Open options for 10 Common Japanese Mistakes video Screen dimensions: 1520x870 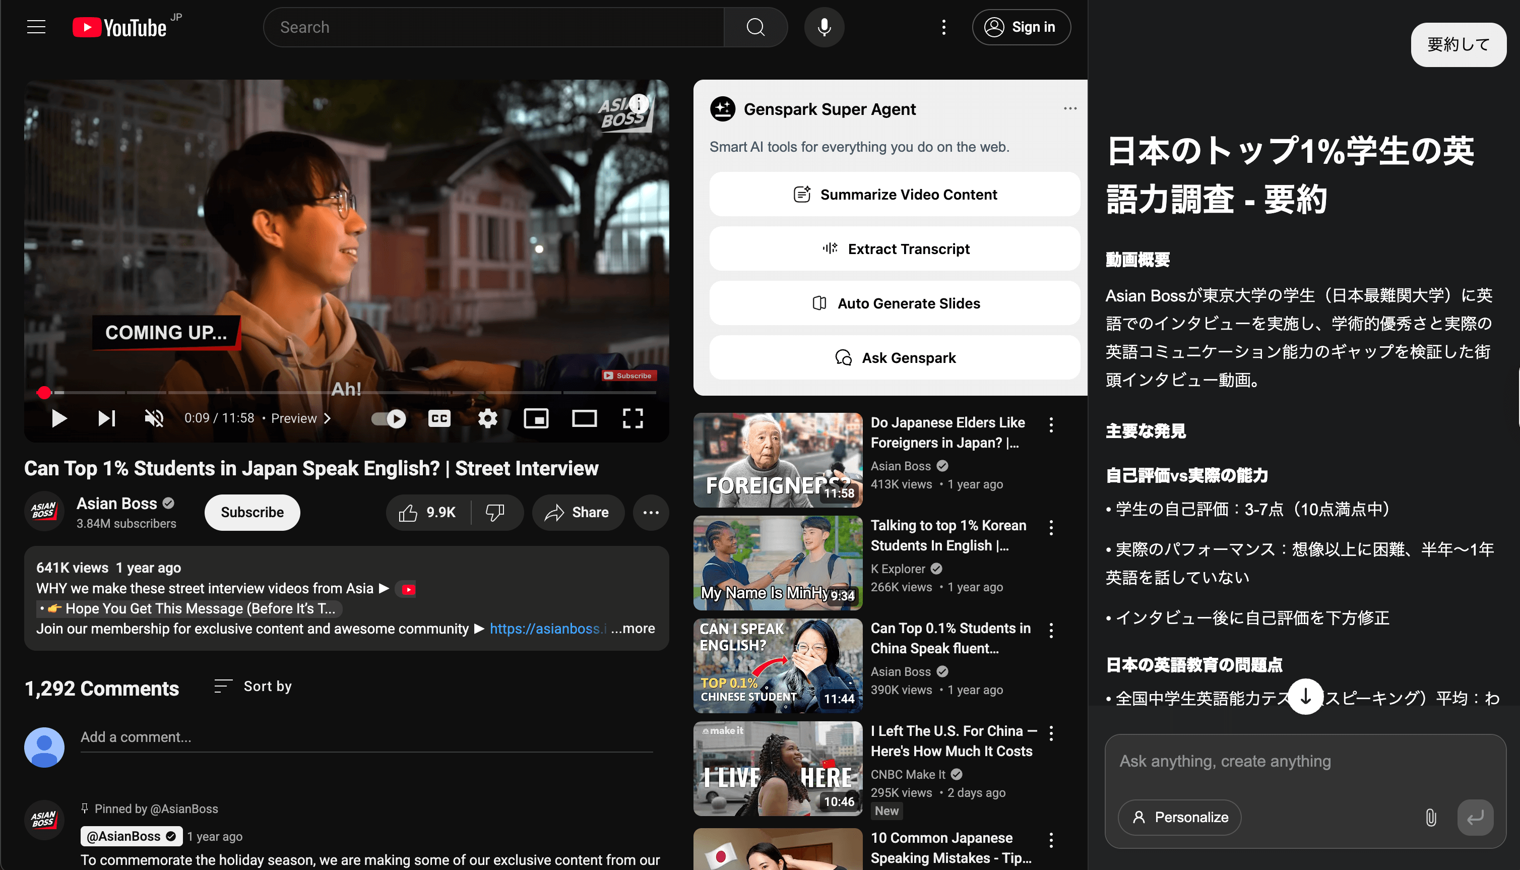point(1051,840)
